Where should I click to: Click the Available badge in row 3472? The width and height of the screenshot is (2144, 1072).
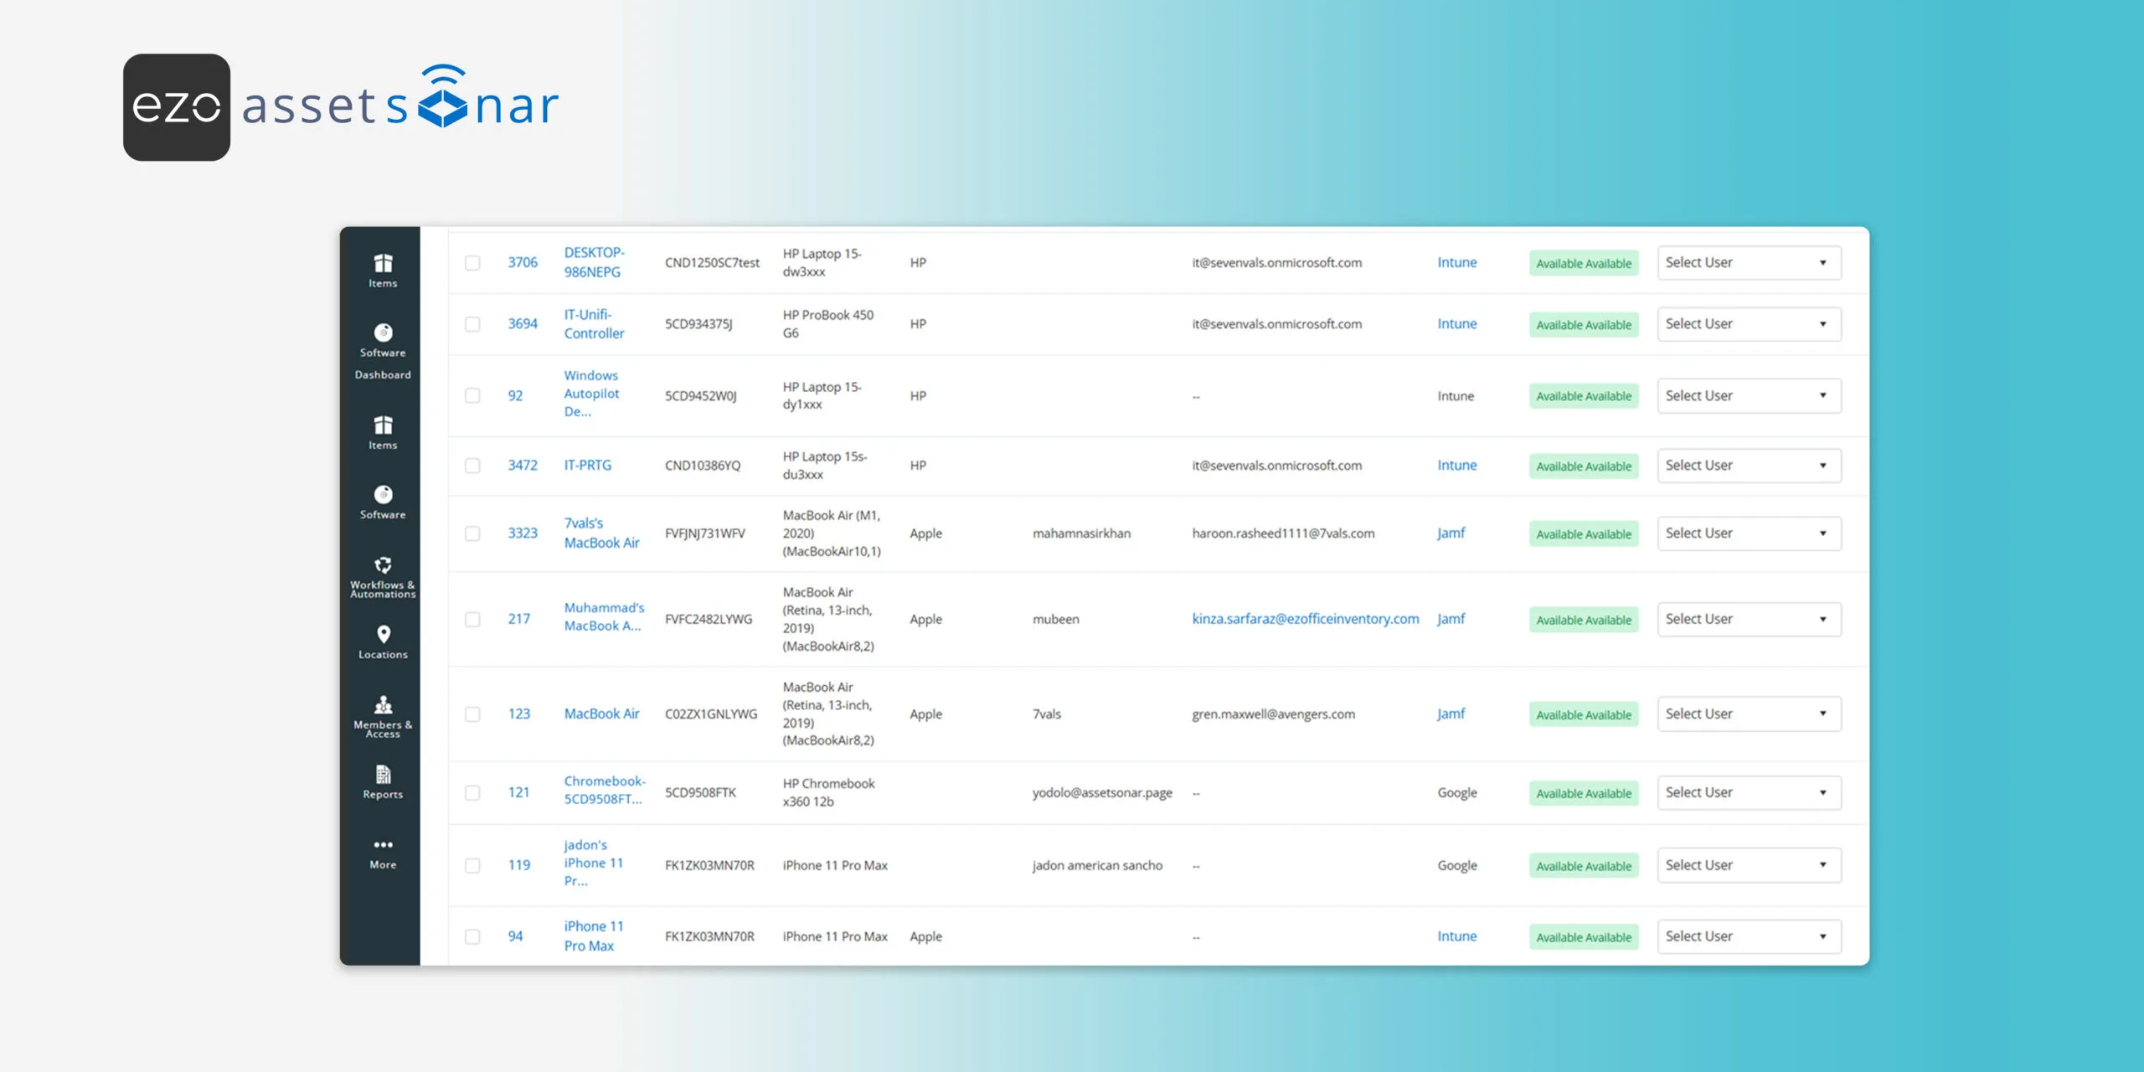[x=1584, y=466]
